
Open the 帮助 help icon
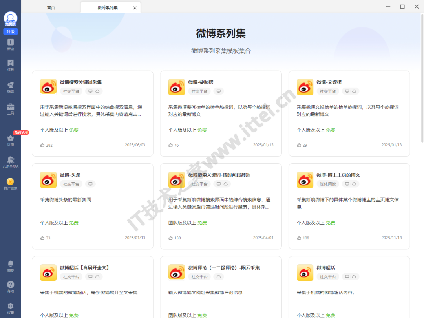[11, 285]
